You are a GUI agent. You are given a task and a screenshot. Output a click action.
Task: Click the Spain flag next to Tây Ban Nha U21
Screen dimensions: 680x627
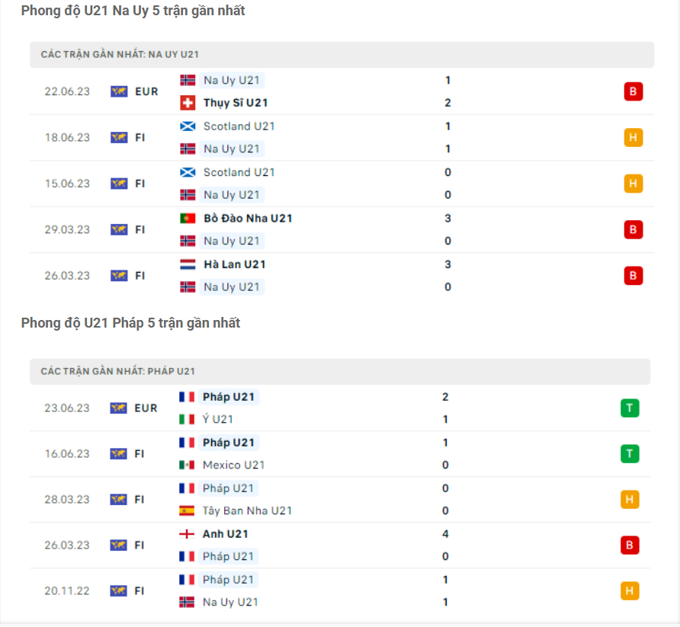coord(187,510)
